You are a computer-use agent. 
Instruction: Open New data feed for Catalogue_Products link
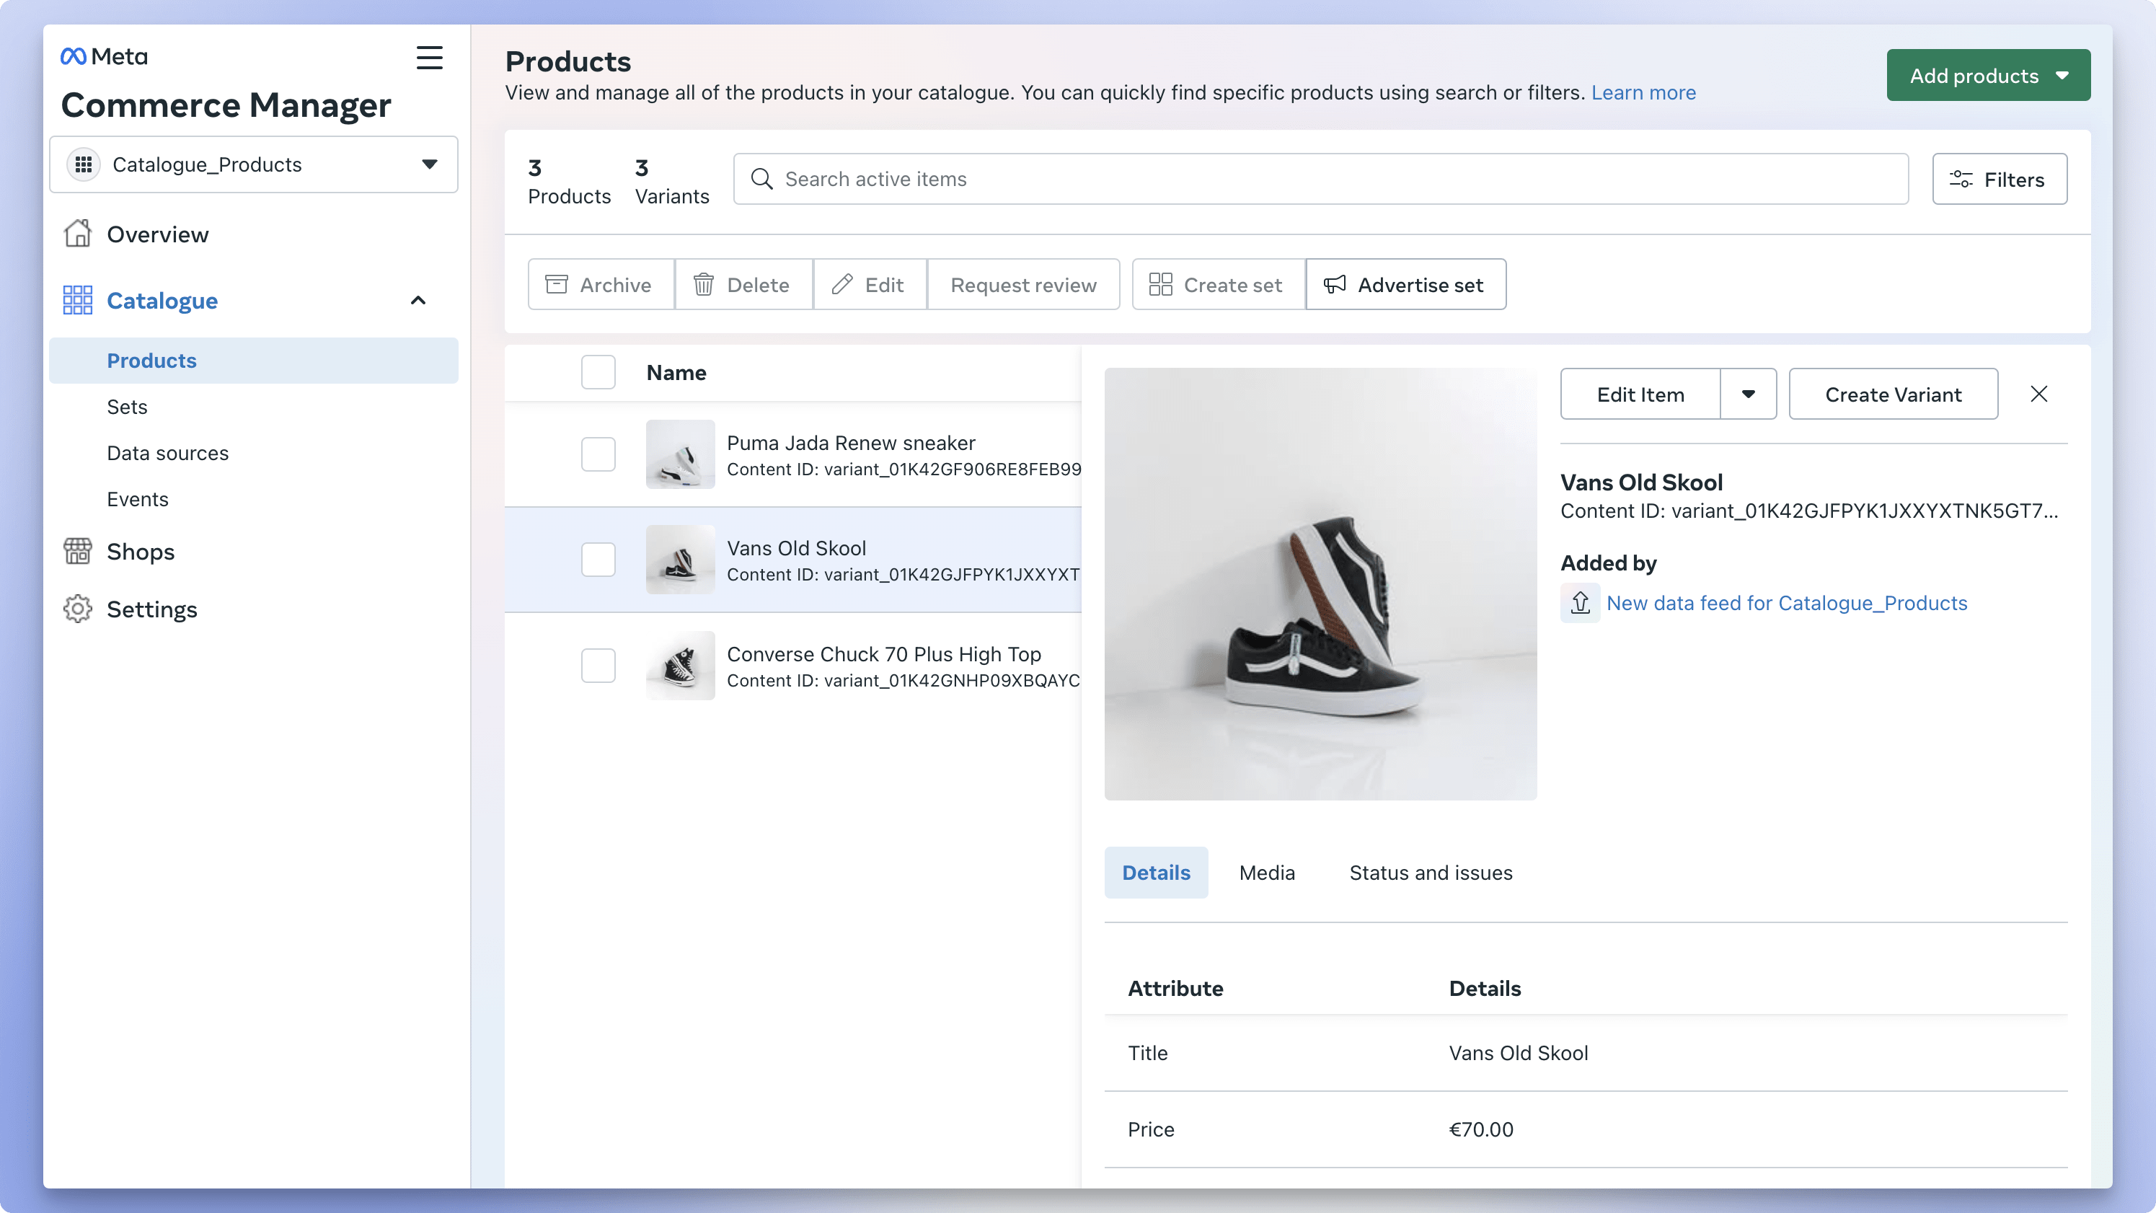click(1788, 603)
